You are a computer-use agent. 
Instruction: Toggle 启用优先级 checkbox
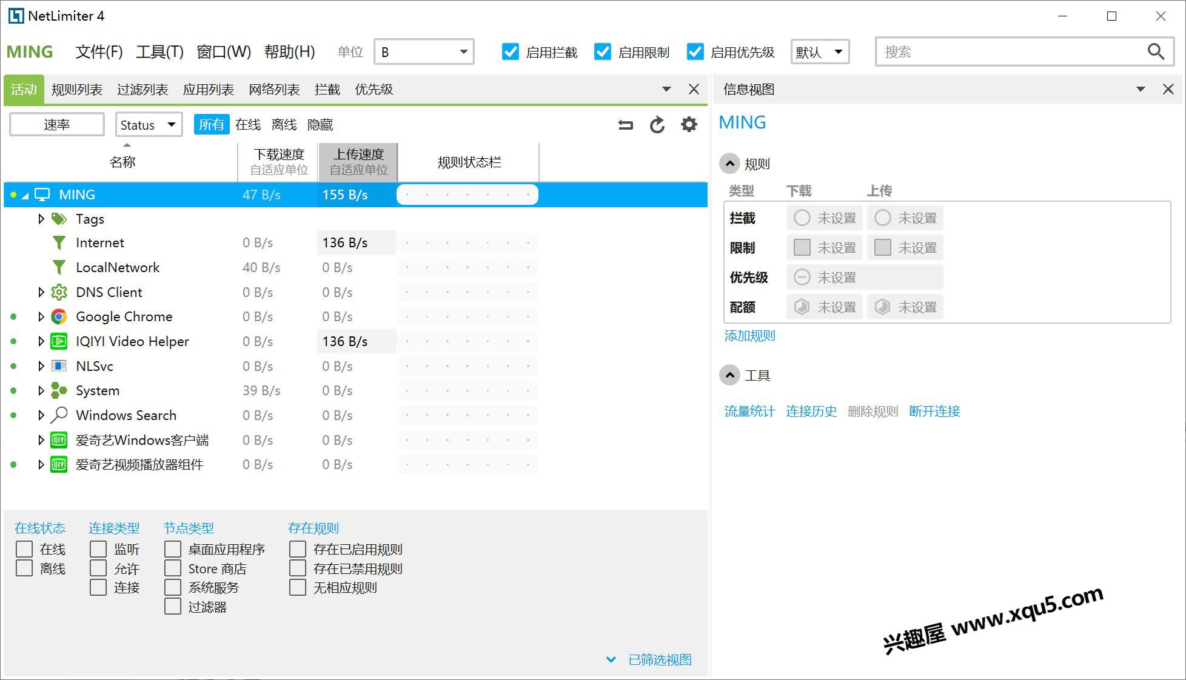click(695, 52)
